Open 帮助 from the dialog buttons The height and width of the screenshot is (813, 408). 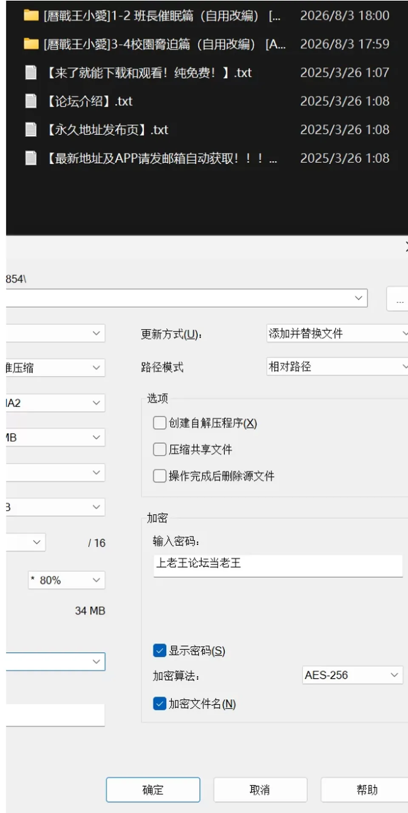[365, 790]
